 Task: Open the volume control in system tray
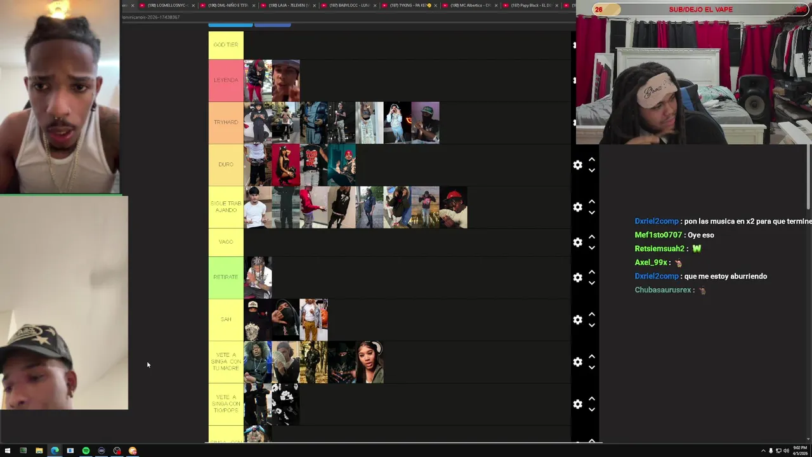[786, 451]
